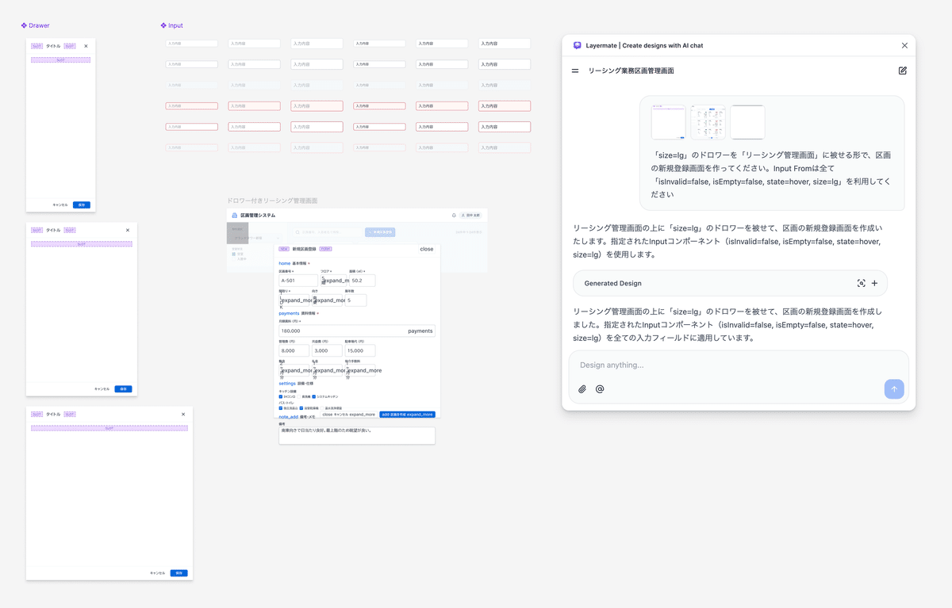Toggle the 浴室乾燥機 checkbox under バス・トイレ

[x=300, y=407]
